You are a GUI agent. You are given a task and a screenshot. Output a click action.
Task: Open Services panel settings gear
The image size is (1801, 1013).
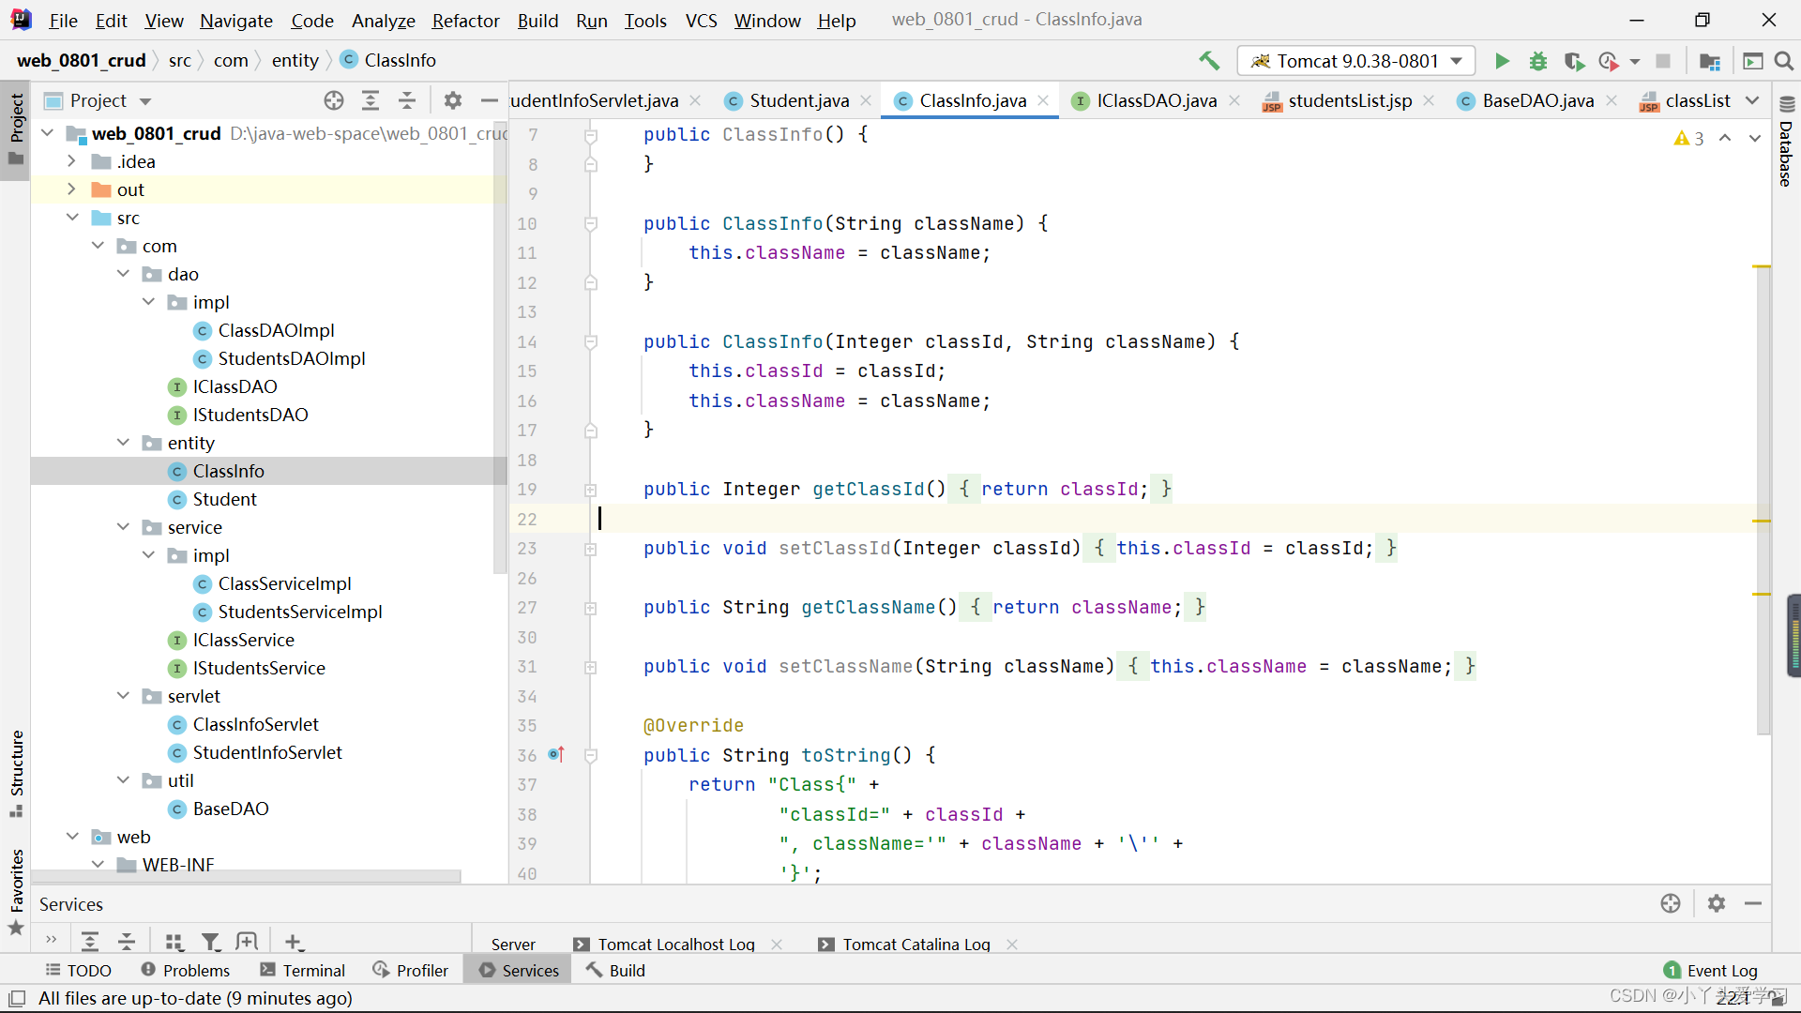1717,903
